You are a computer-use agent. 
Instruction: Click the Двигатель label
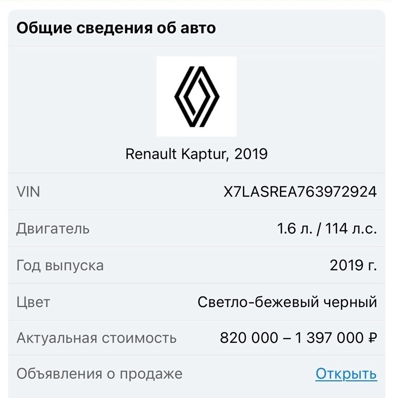[x=53, y=229]
